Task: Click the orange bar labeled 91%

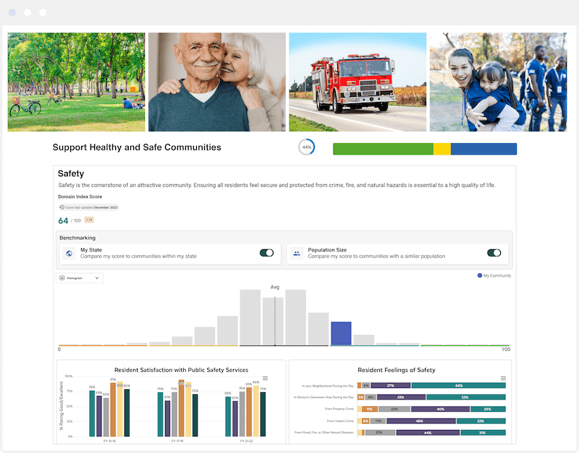Action: click(x=113, y=410)
